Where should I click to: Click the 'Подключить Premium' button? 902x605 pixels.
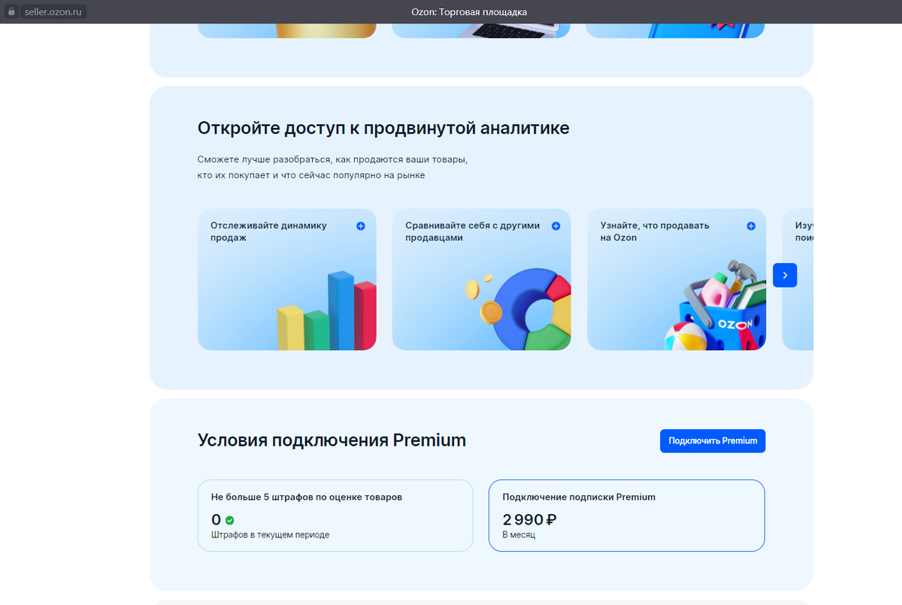[x=713, y=441]
